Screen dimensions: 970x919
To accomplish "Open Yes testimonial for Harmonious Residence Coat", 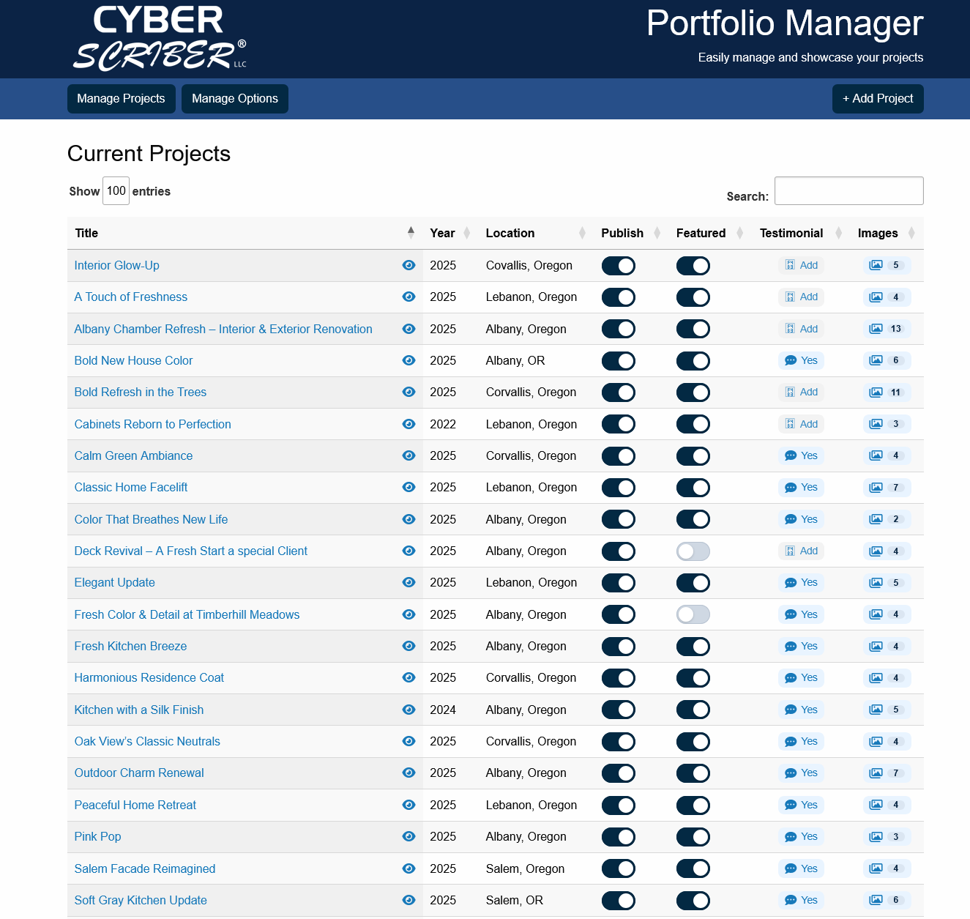I will point(801,677).
